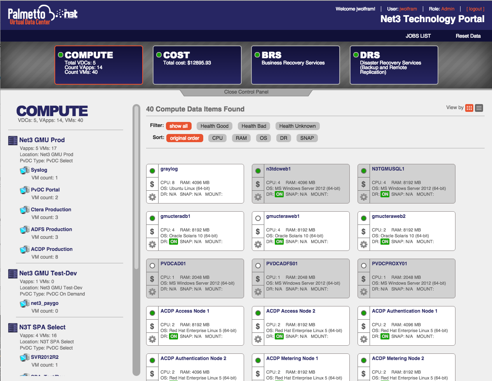
Task: Toggle DR ON badge on n3tdcweb1 card
Action: click(279, 194)
